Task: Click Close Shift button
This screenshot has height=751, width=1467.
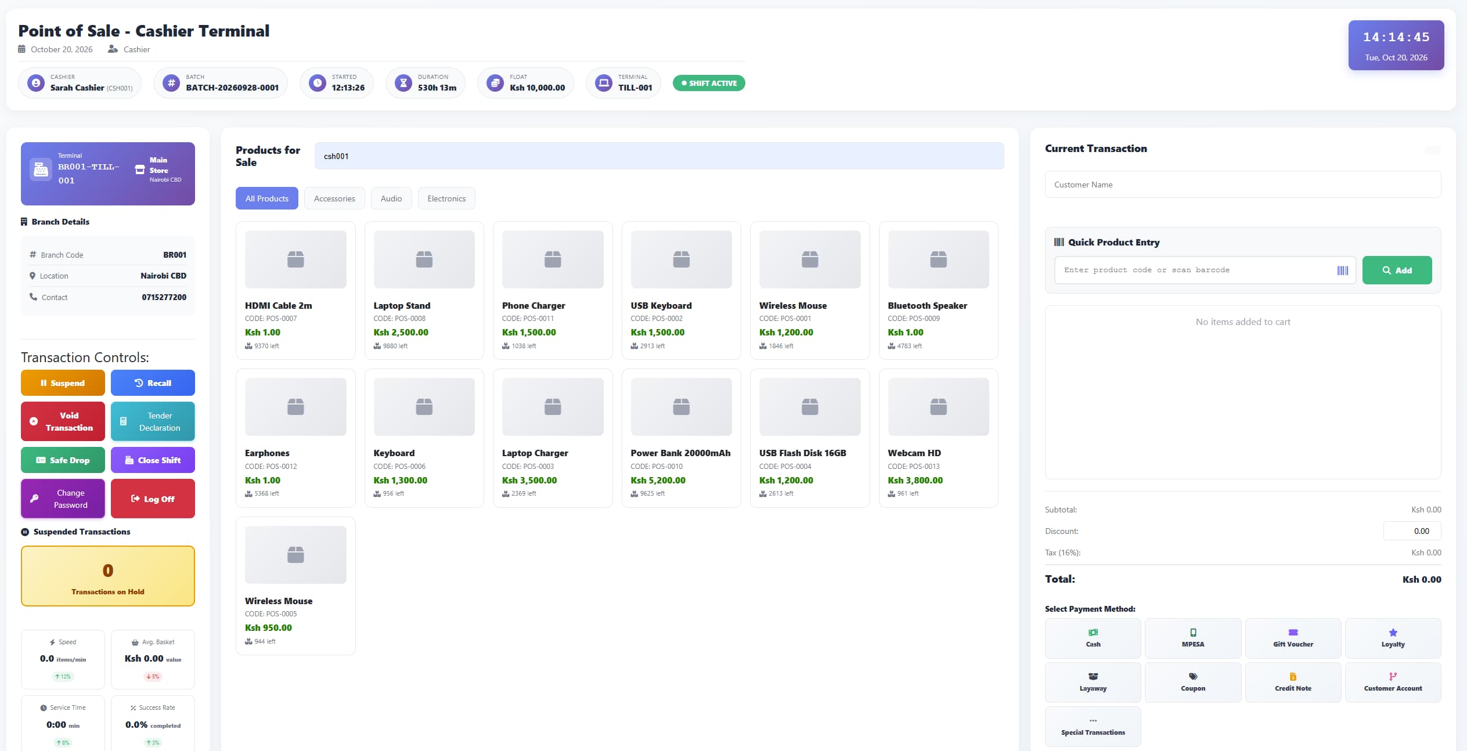Action: 153,460
